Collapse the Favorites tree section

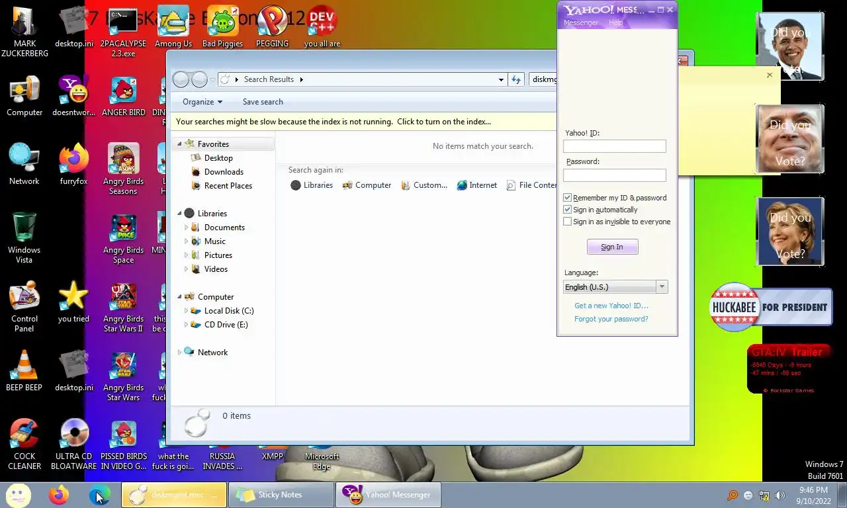tap(179, 144)
